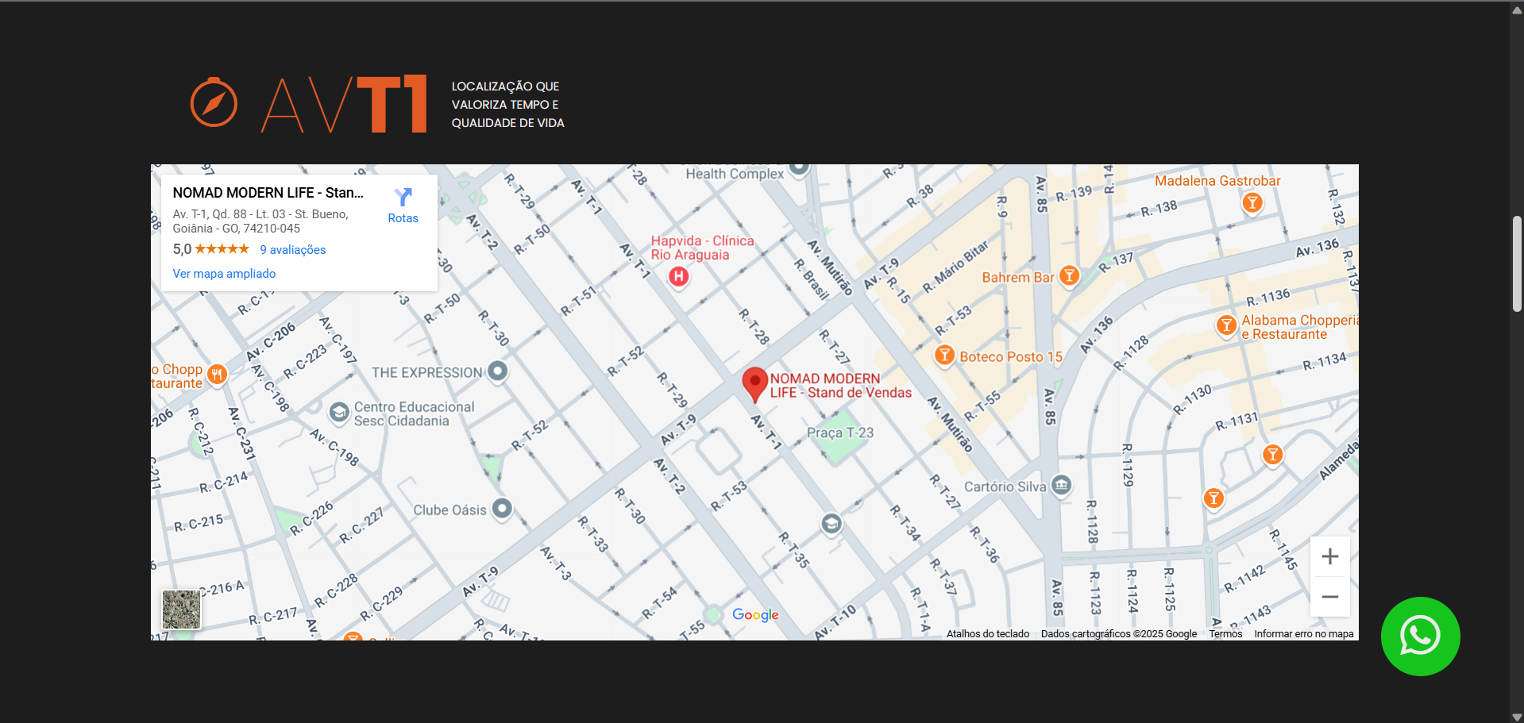The height and width of the screenshot is (723, 1524).
Task: Click the Alabama Chopperia marker icon
Action: [x=1226, y=325]
